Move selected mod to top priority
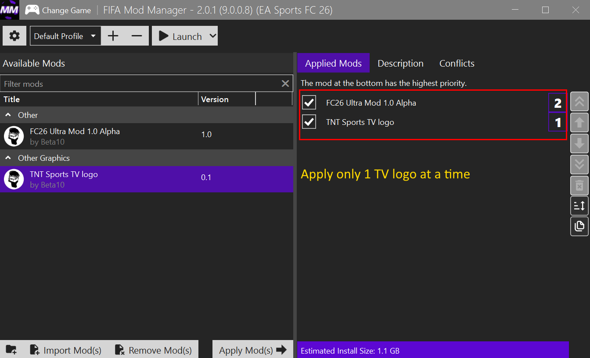Screen dimensions: 590x358 coord(579,102)
